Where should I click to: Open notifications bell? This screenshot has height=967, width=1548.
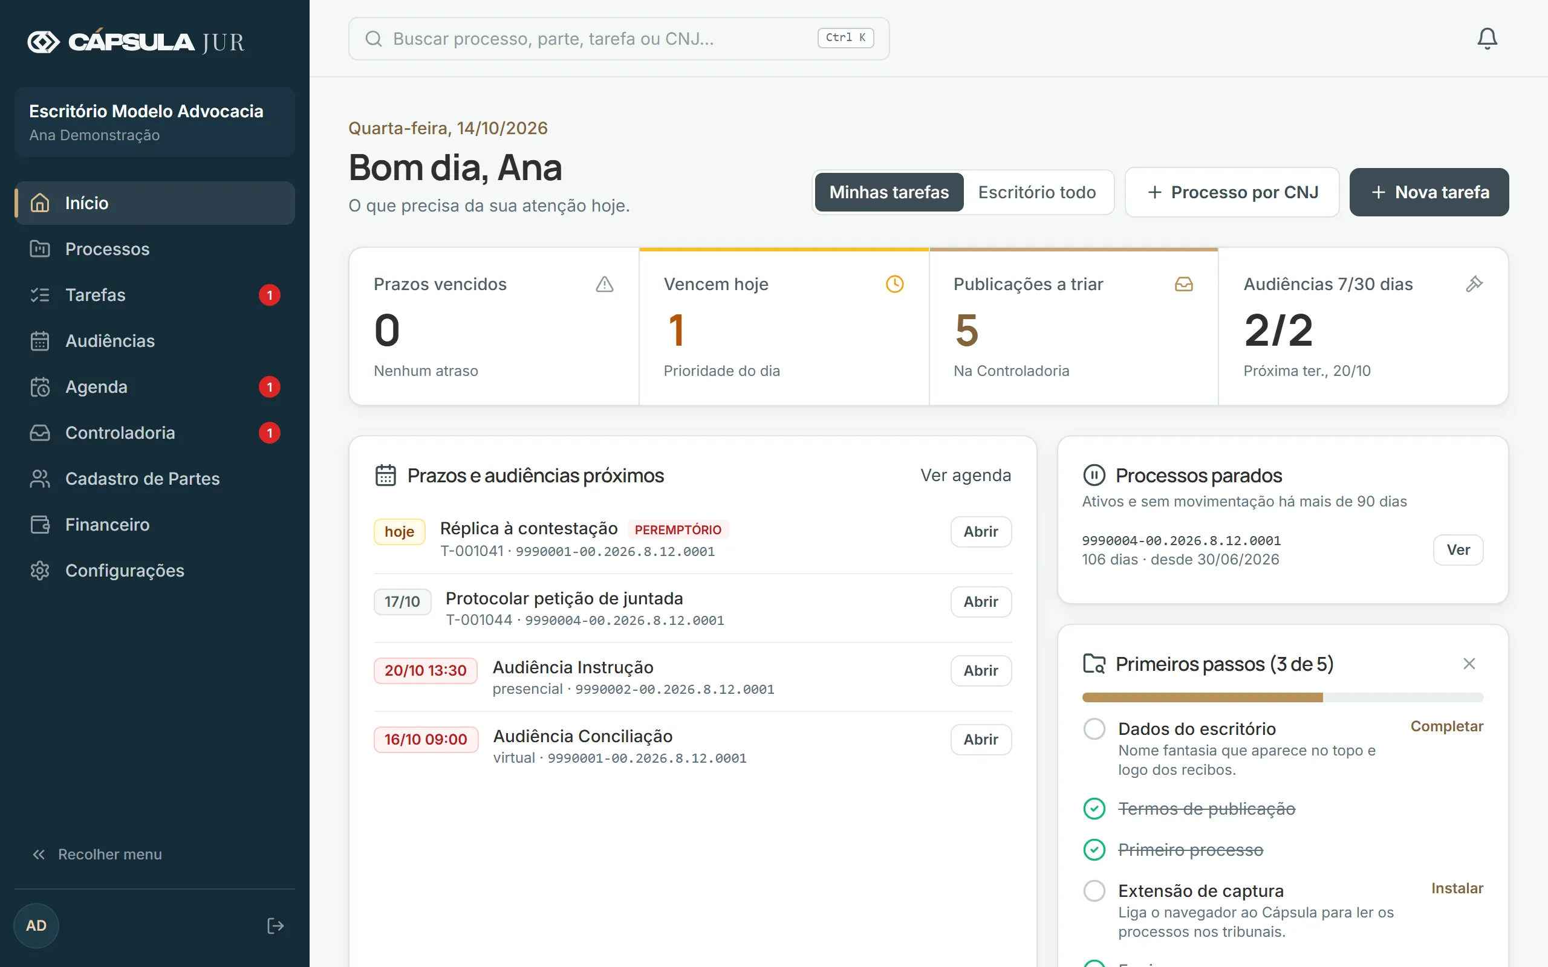click(x=1488, y=38)
